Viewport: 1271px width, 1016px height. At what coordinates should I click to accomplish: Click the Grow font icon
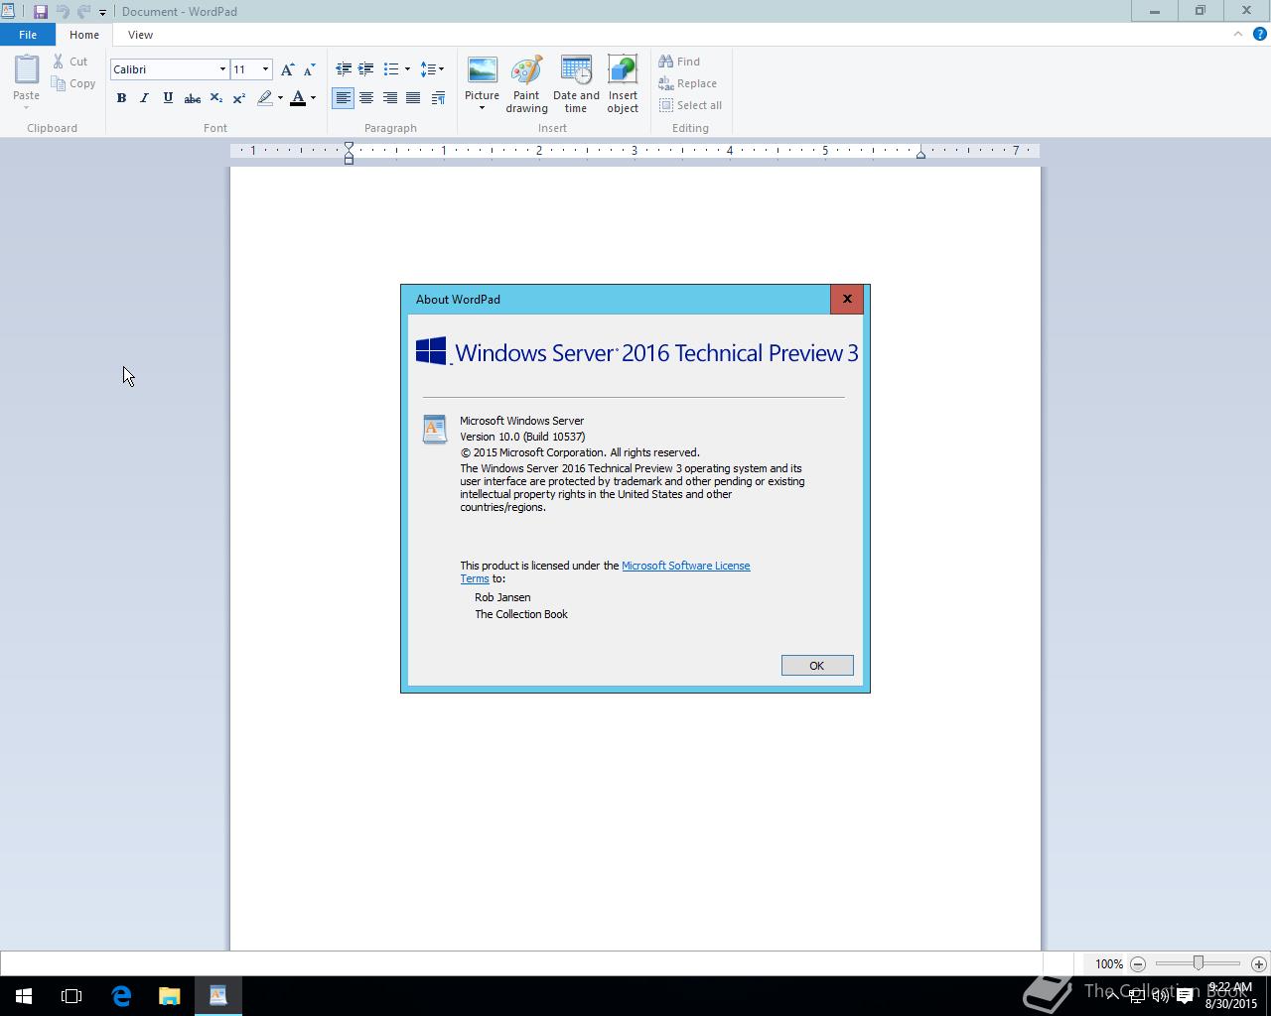coord(287,69)
